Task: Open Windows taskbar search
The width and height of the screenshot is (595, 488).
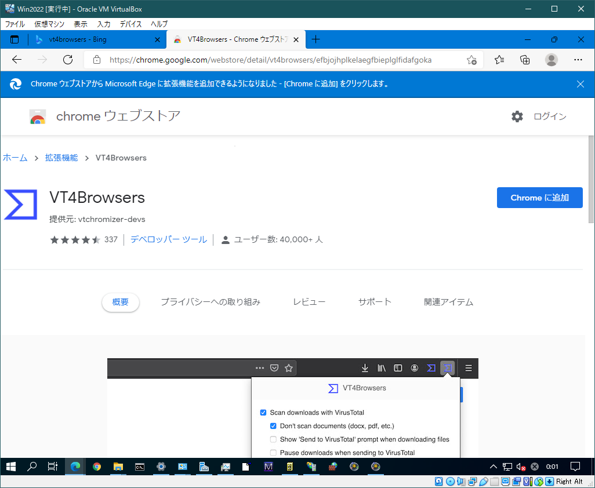Action: (32, 467)
